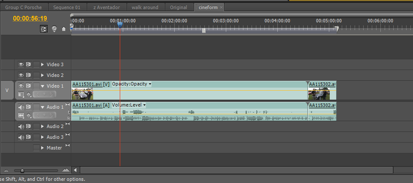Mute the Audio 2 track speaker

21,126
